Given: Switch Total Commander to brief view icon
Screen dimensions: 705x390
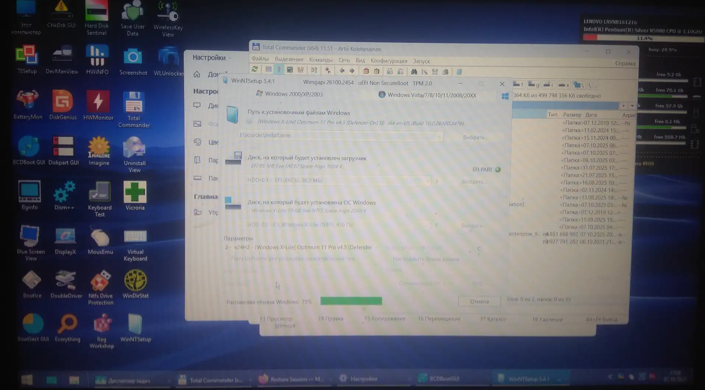Looking at the screenshot, I should tap(269, 70).
